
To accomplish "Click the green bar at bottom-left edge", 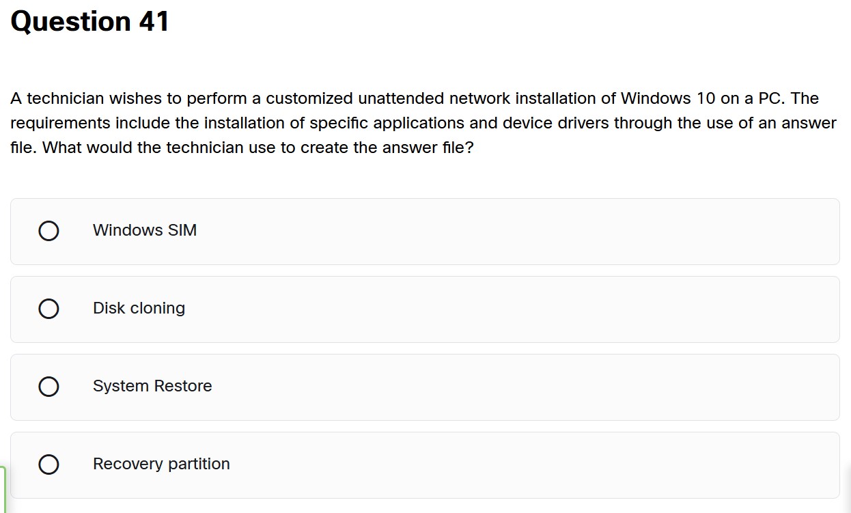I will pyautogui.click(x=3, y=488).
